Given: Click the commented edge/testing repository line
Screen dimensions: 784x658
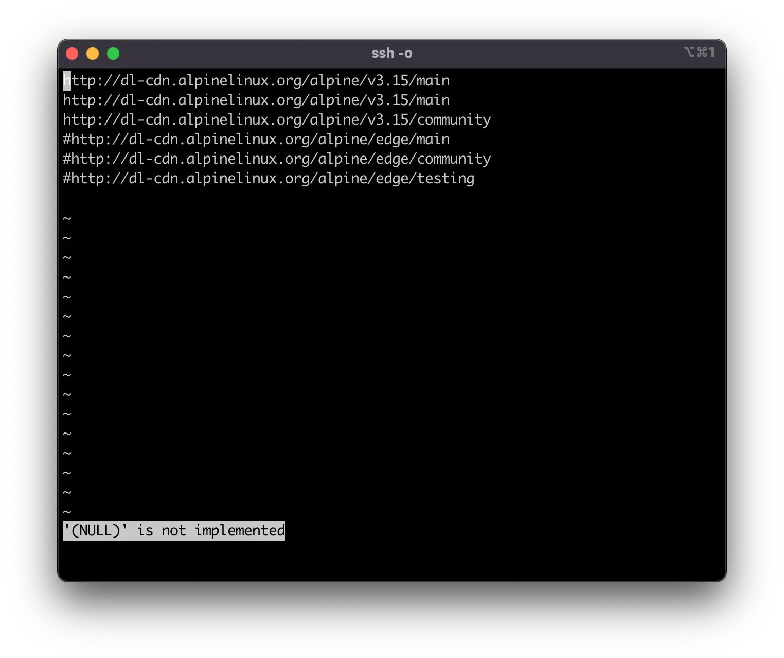Looking at the screenshot, I should pos(269,179).
